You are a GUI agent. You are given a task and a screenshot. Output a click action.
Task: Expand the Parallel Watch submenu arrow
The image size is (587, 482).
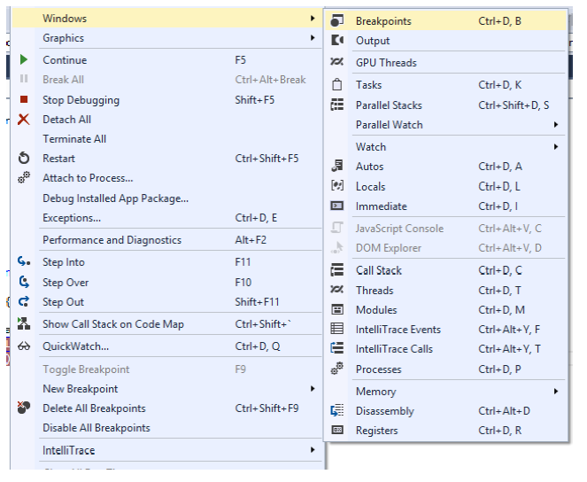pyautogui.click(x=556, y=125)
